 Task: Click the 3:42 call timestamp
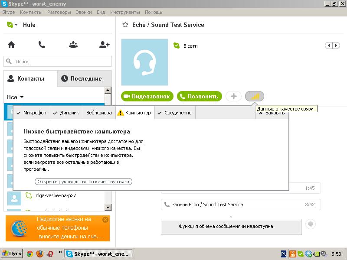pyautogui.click(x=310, y=205)
